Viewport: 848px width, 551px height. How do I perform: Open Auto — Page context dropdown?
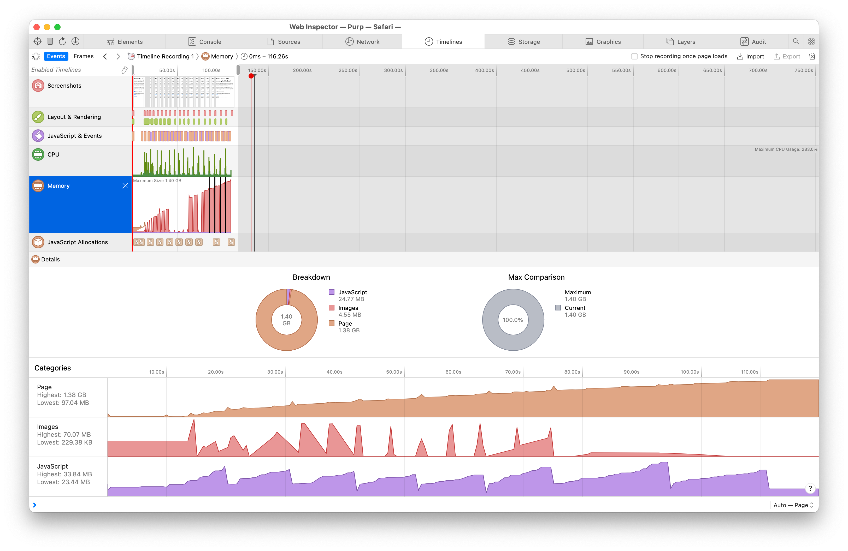(793, 505)
